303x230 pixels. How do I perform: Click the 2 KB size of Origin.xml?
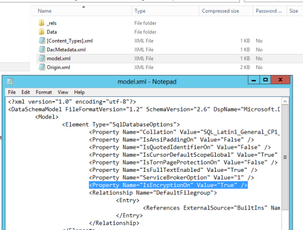point(245,67)
